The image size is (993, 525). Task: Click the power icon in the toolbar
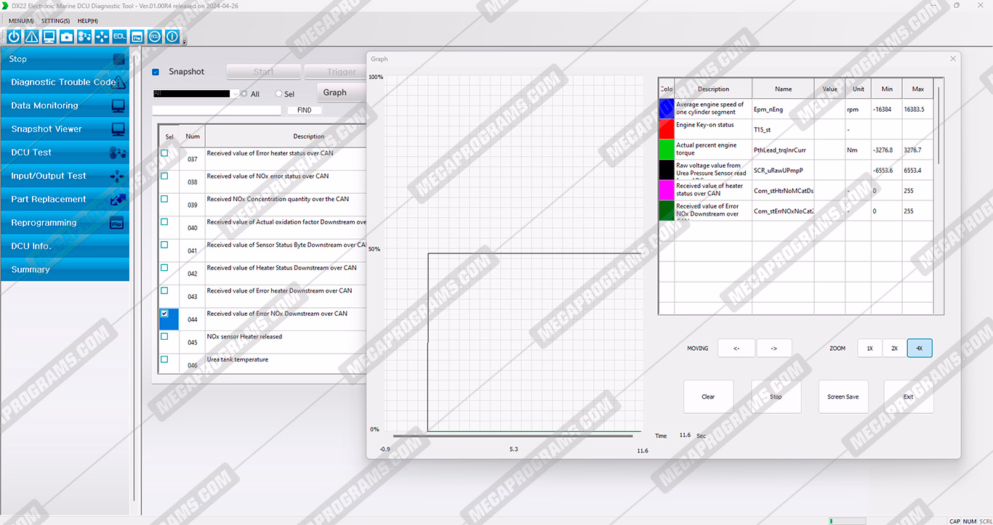coord(14,36)
